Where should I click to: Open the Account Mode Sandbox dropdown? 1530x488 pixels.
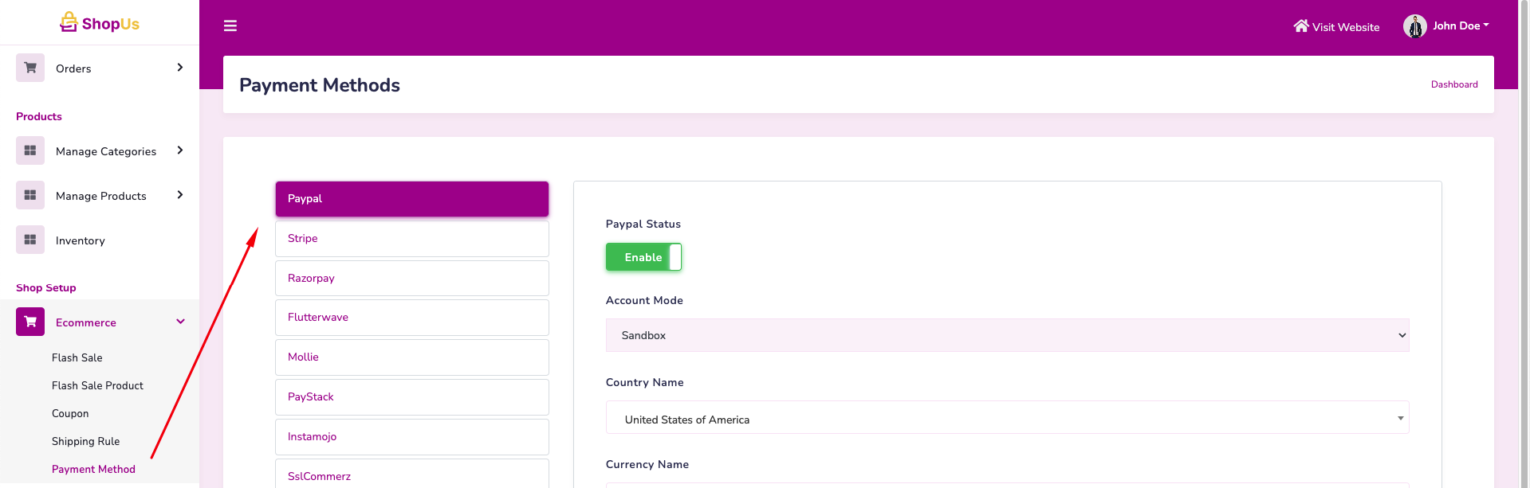pyautogui.click(x=1007, y=335)
